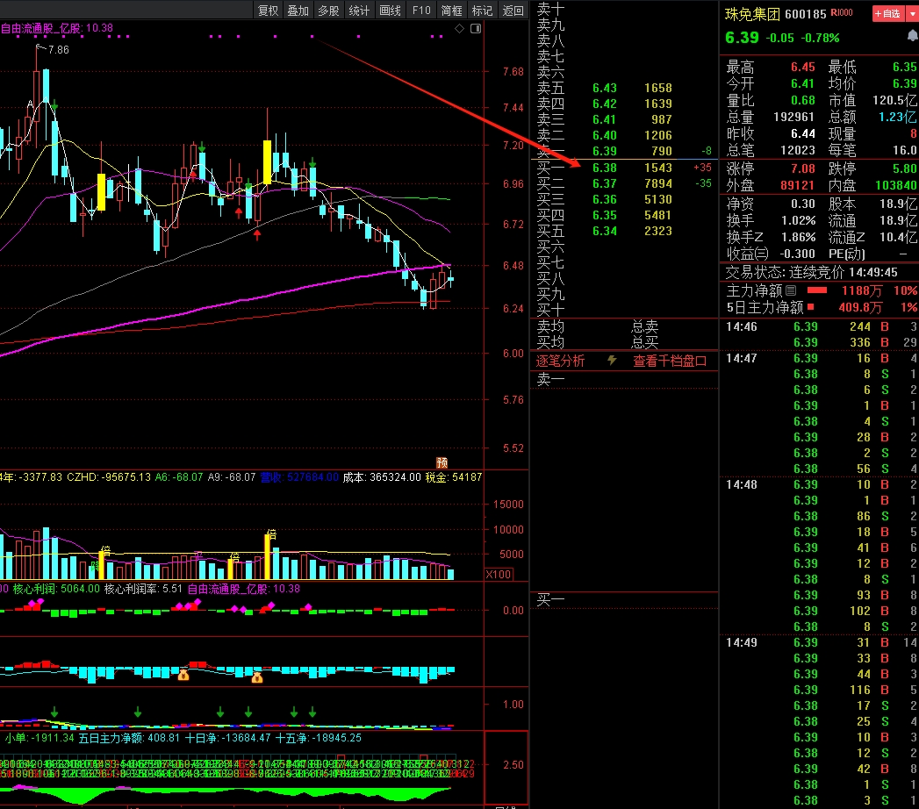Click the X100 volume scale label
This screenshot has width=919, height=809.
tap(499, 574)
